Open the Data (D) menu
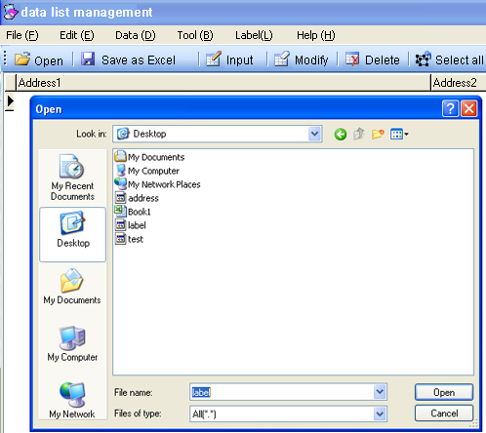This screenshot has width=486, height=433. (136, 35)
